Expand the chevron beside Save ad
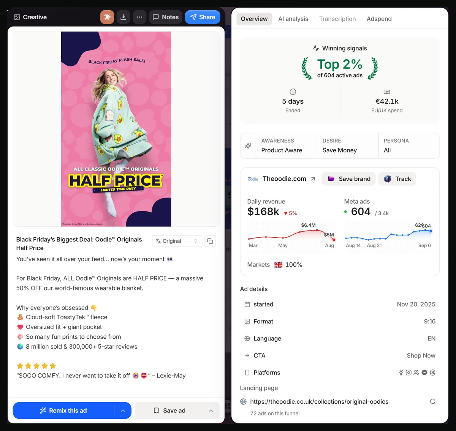The image size is (456, 431). [211, 410]
